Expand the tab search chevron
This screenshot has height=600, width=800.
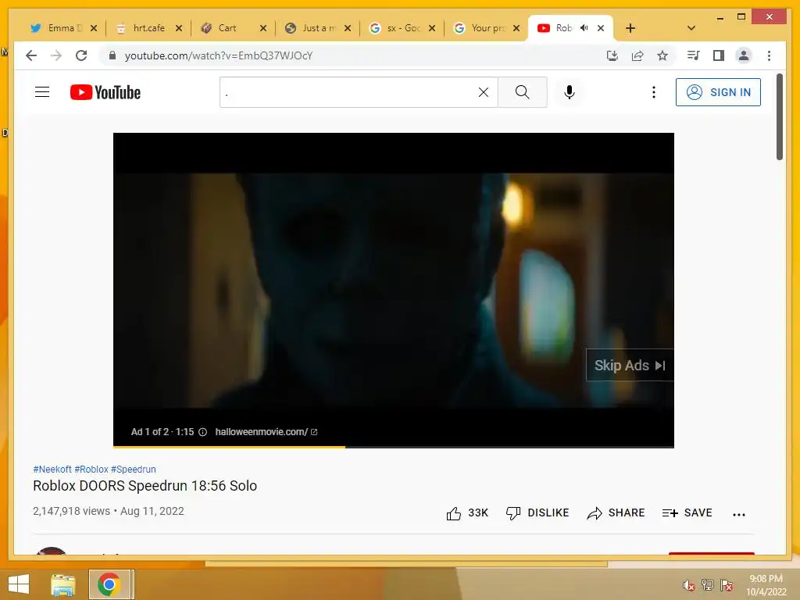tap(691, 28)
